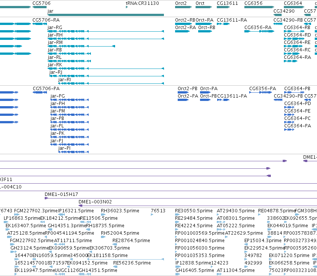The image size is (317, 276).
Task: Click transcript jar-RG label
Action: (55, 28)
